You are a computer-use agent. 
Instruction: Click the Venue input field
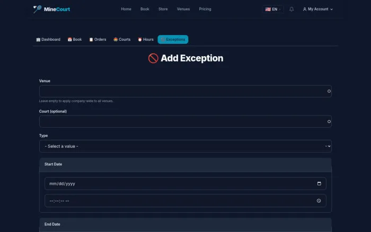(185, 91)
